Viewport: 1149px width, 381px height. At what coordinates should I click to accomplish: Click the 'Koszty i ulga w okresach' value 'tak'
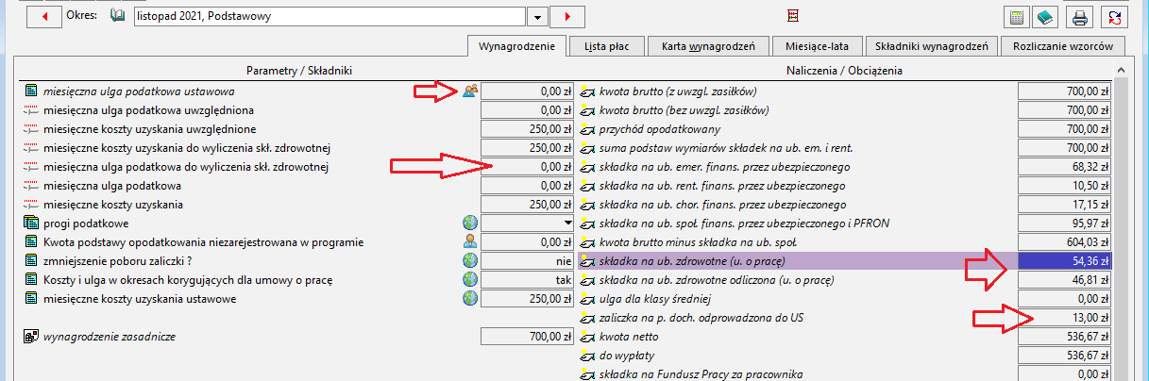point(528,280)
